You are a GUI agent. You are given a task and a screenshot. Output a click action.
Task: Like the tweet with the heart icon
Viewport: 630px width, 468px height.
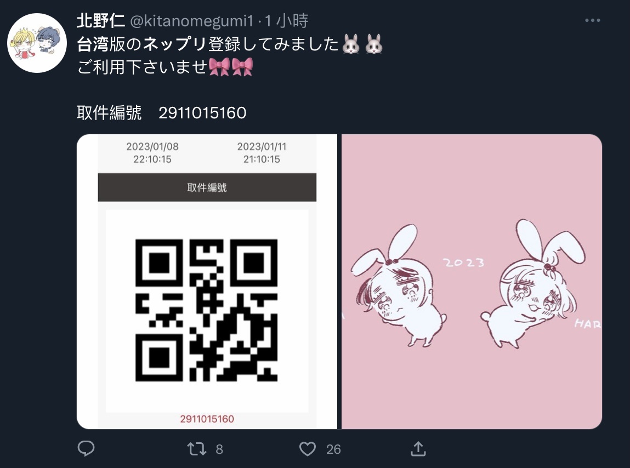point(308,449)
